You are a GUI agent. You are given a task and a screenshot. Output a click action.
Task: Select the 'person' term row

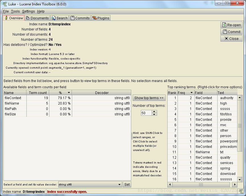tap(202, 136)
